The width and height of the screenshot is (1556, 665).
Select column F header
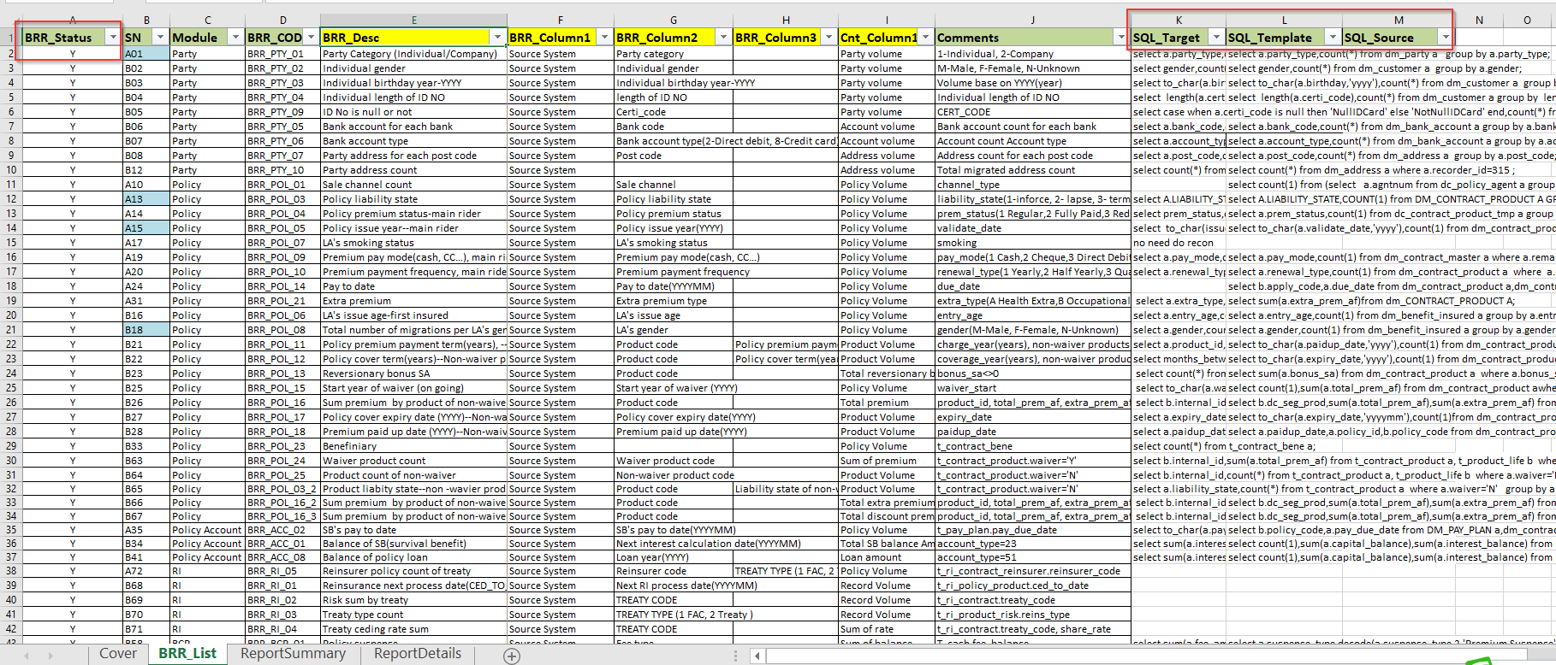pyautogui.click(x=561, y=20)
